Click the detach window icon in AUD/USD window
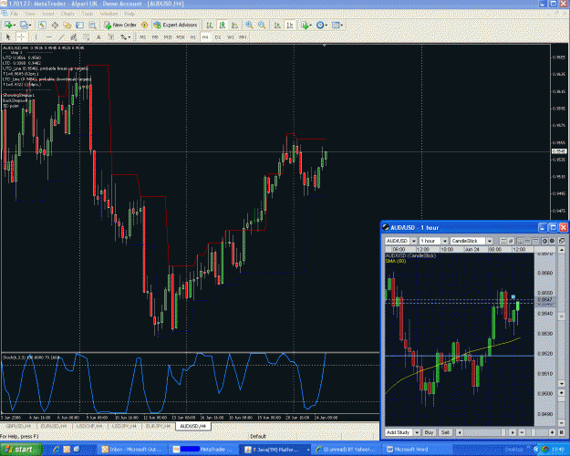The width and height of the screenshot is (570, 456). (562, 241)
